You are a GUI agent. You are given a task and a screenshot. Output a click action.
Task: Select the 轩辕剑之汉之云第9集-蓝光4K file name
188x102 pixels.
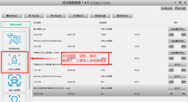(x=50, y=65)
